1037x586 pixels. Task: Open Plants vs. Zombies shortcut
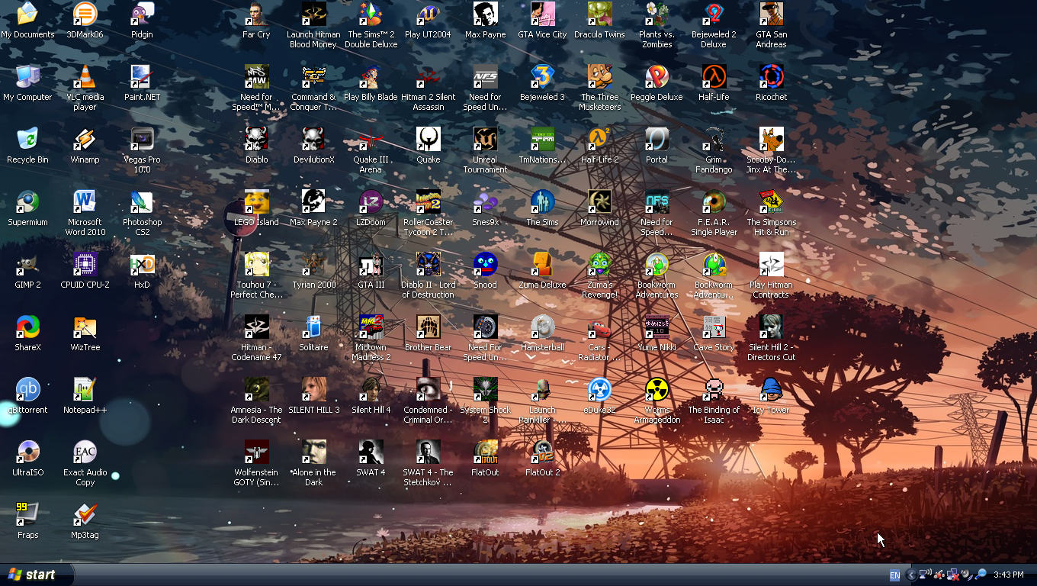(x=657, y=14)
